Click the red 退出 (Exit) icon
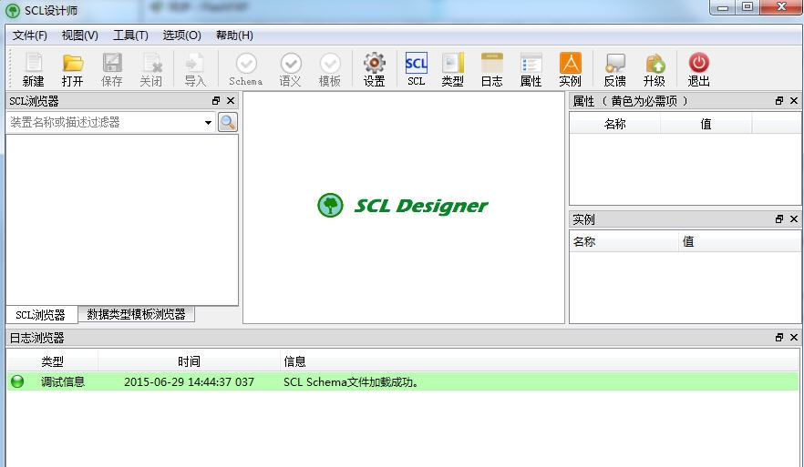 (x=698, y=69)
